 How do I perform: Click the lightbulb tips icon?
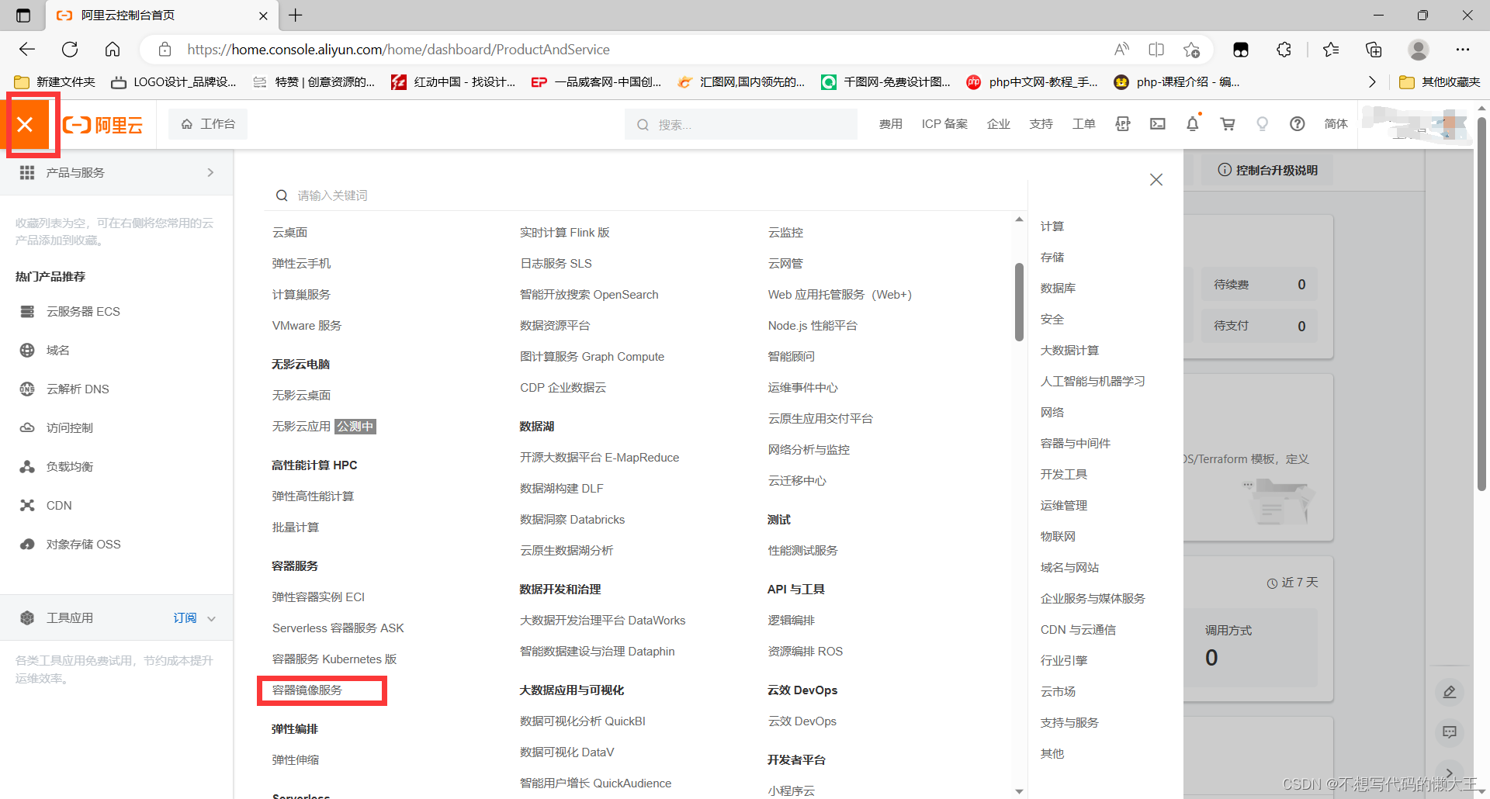(x=1263, y=124)
